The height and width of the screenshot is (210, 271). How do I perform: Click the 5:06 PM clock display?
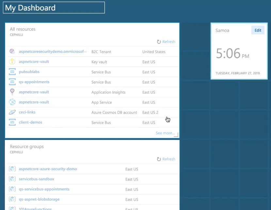click(232, 53)
